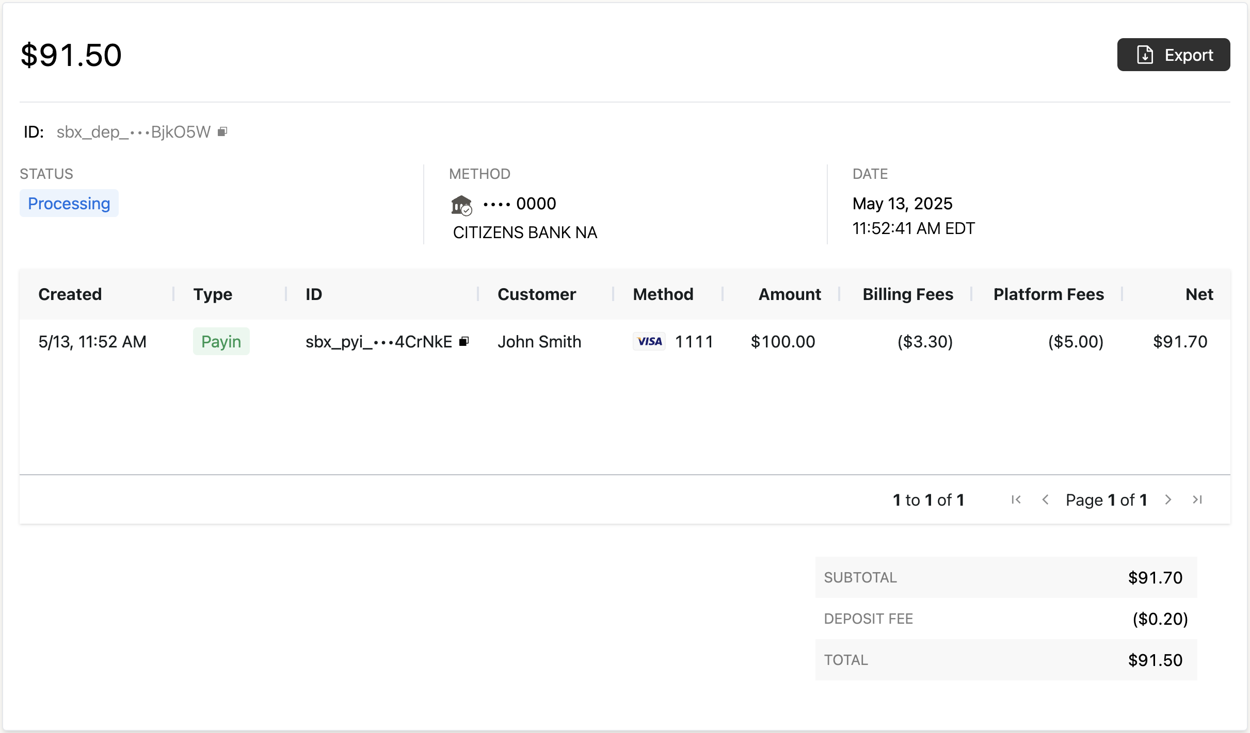
Task: Sort by the Billing Fees column header
Action: [907, 294]
